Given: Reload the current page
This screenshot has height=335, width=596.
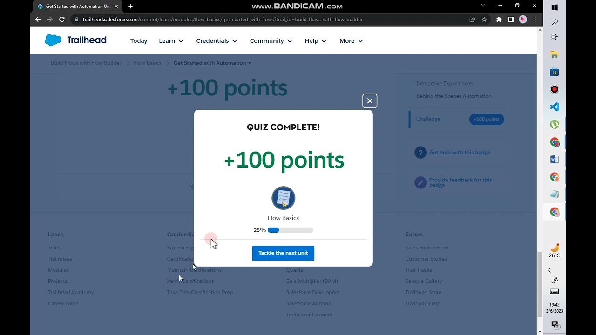Looking at the screenshot, I should point(62,20).
